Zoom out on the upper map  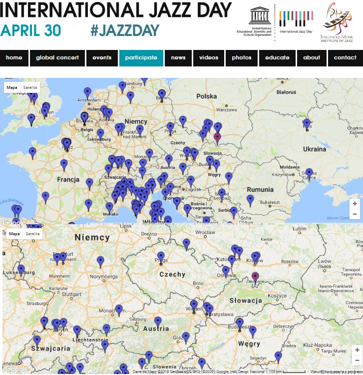[355, 214]
